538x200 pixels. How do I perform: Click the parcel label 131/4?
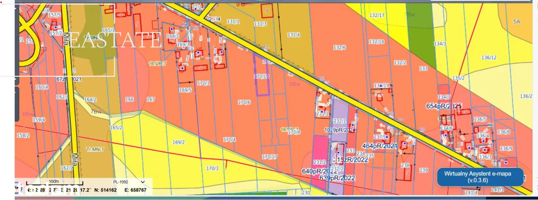[x=294, y=35]
